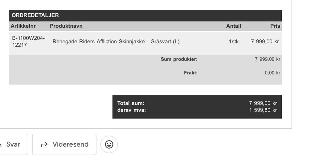The width and height of the screenshot is (313, 159).
Task: Click the Total sum label
Action: [x=131, y=103]
